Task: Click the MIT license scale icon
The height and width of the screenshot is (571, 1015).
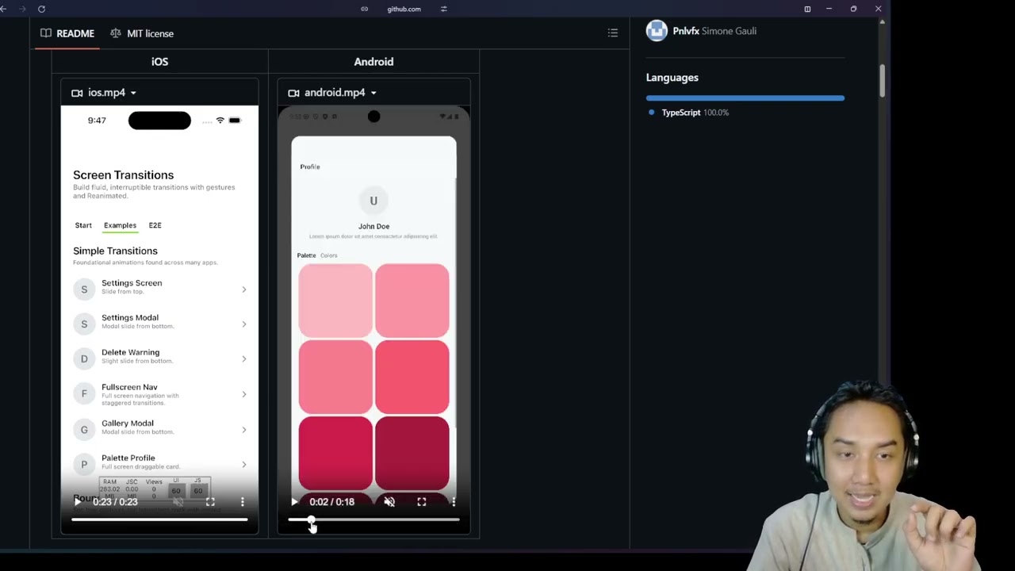Action: tap(116, 33)
